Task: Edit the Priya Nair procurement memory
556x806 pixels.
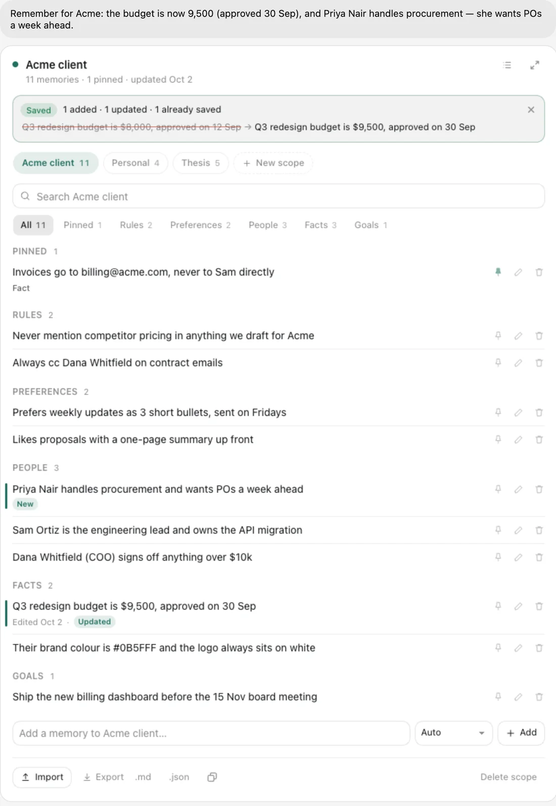Action: tap(518, 489)
